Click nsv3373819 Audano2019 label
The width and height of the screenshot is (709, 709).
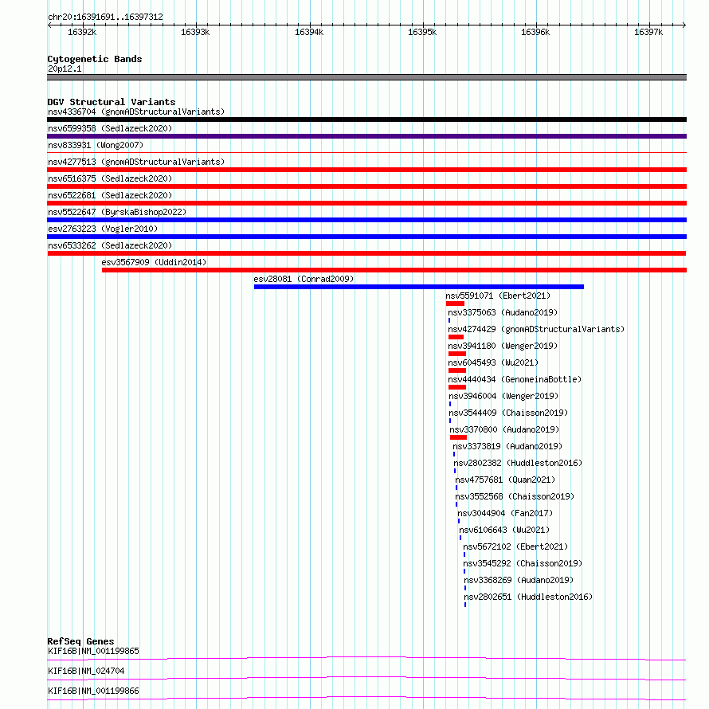pos(507,446)
